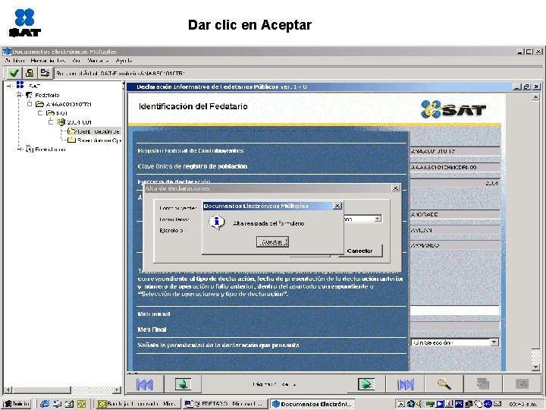Open the dropdown in Alta de declaraciones dialog
The height and width of the screenshot is (410, 546).
click(378, 219)
